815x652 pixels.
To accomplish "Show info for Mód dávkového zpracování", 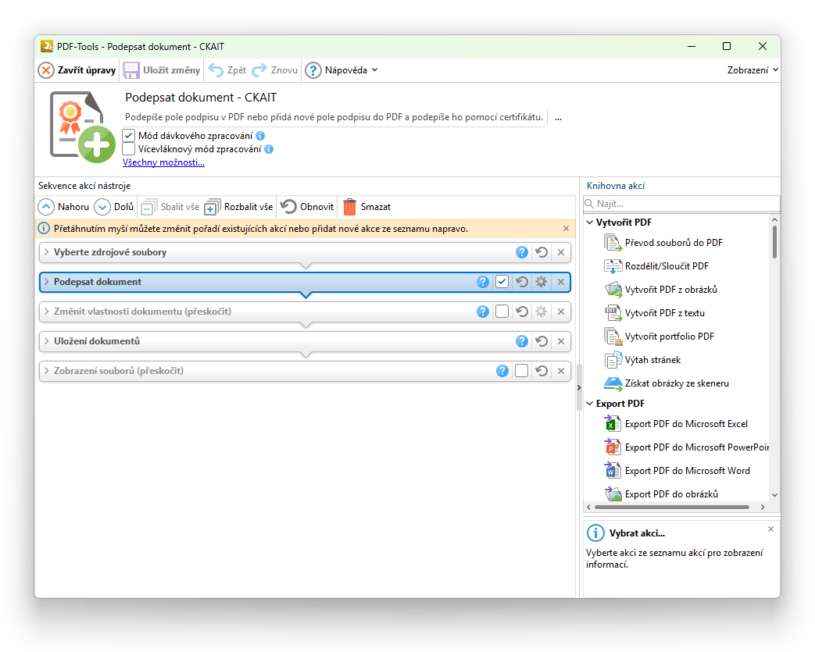I will [x=260, y=136].
